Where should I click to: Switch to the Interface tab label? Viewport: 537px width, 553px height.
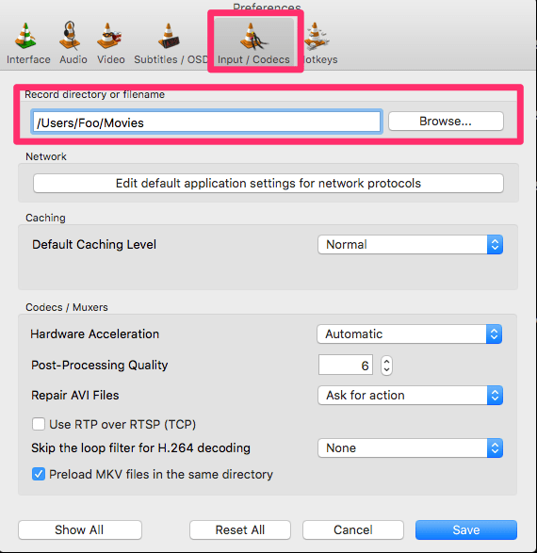pos(28,59)
